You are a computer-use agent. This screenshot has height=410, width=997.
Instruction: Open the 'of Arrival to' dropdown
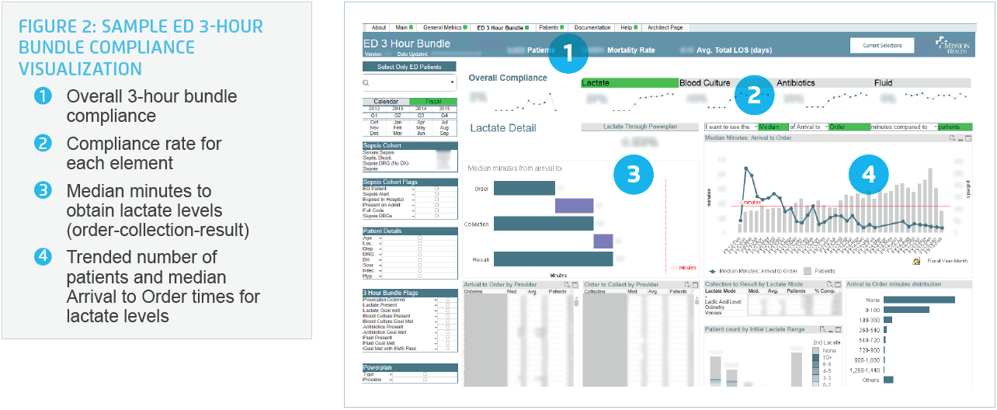pos(825,127)
